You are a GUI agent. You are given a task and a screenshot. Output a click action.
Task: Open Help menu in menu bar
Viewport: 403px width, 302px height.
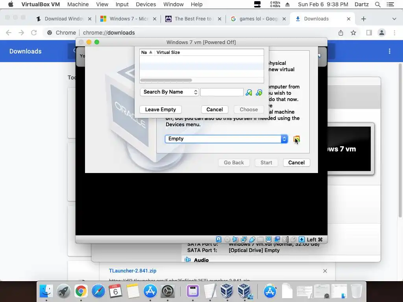tap(197, 4)
